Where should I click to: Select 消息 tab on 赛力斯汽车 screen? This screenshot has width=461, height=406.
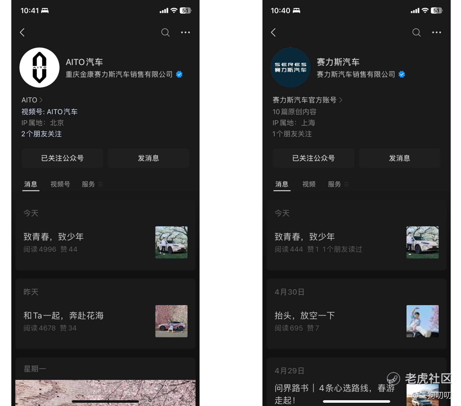(282, 184)
